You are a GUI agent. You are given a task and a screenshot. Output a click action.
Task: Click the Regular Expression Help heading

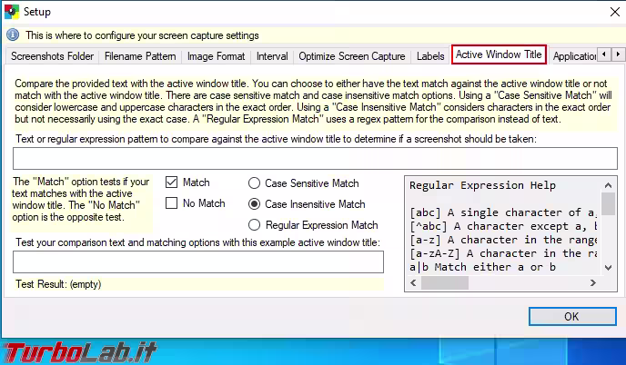click(482, 185)
